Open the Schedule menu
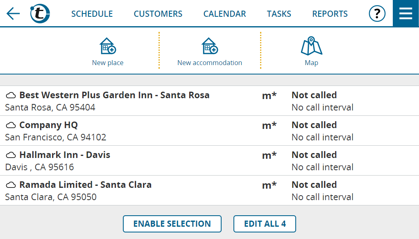 click(x=92, y=14)
